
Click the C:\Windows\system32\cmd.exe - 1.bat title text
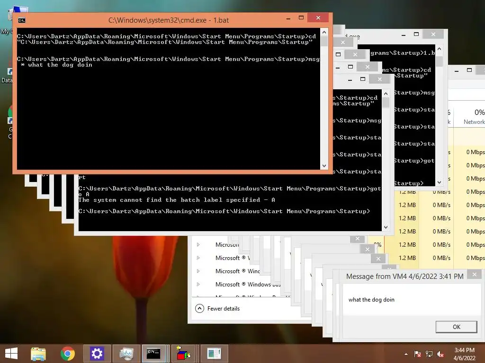tap(169, 20)
